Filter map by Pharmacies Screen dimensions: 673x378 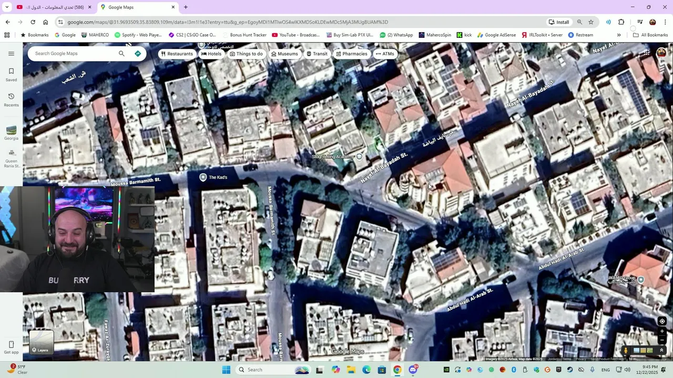pyautogui.click(x=352, y=54)
